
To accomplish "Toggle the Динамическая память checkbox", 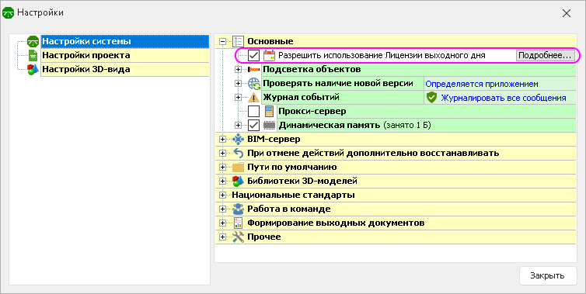I will (254, 125).
